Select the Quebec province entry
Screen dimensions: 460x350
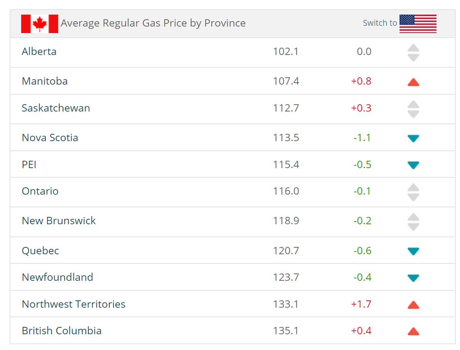click(40, 250)
